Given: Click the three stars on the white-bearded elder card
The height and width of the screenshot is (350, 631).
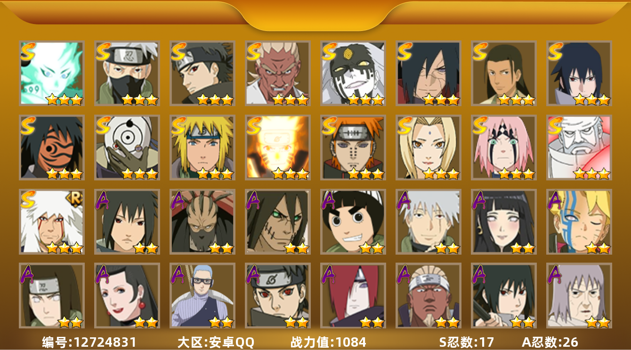Looking at the screenshot, I should click(592, 174).
